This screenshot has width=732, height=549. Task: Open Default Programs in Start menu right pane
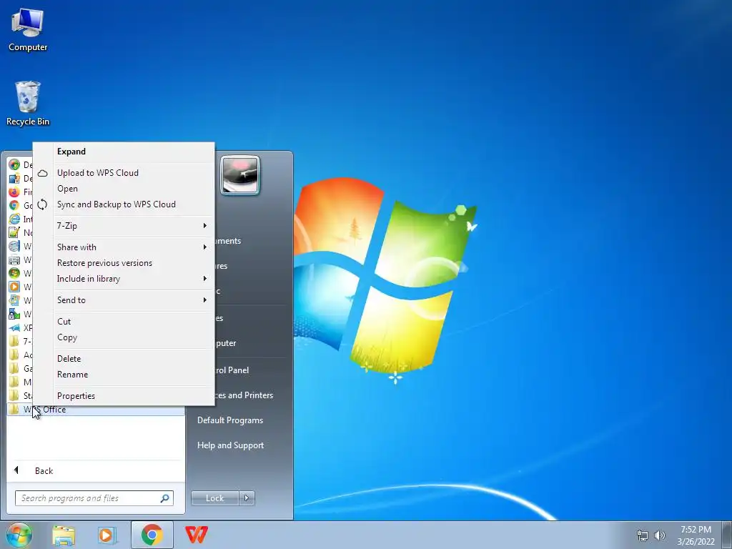pyautogui.click(x=230, y=420)
